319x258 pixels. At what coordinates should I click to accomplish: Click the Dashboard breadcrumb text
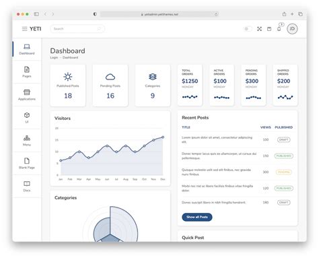(70, 57)
